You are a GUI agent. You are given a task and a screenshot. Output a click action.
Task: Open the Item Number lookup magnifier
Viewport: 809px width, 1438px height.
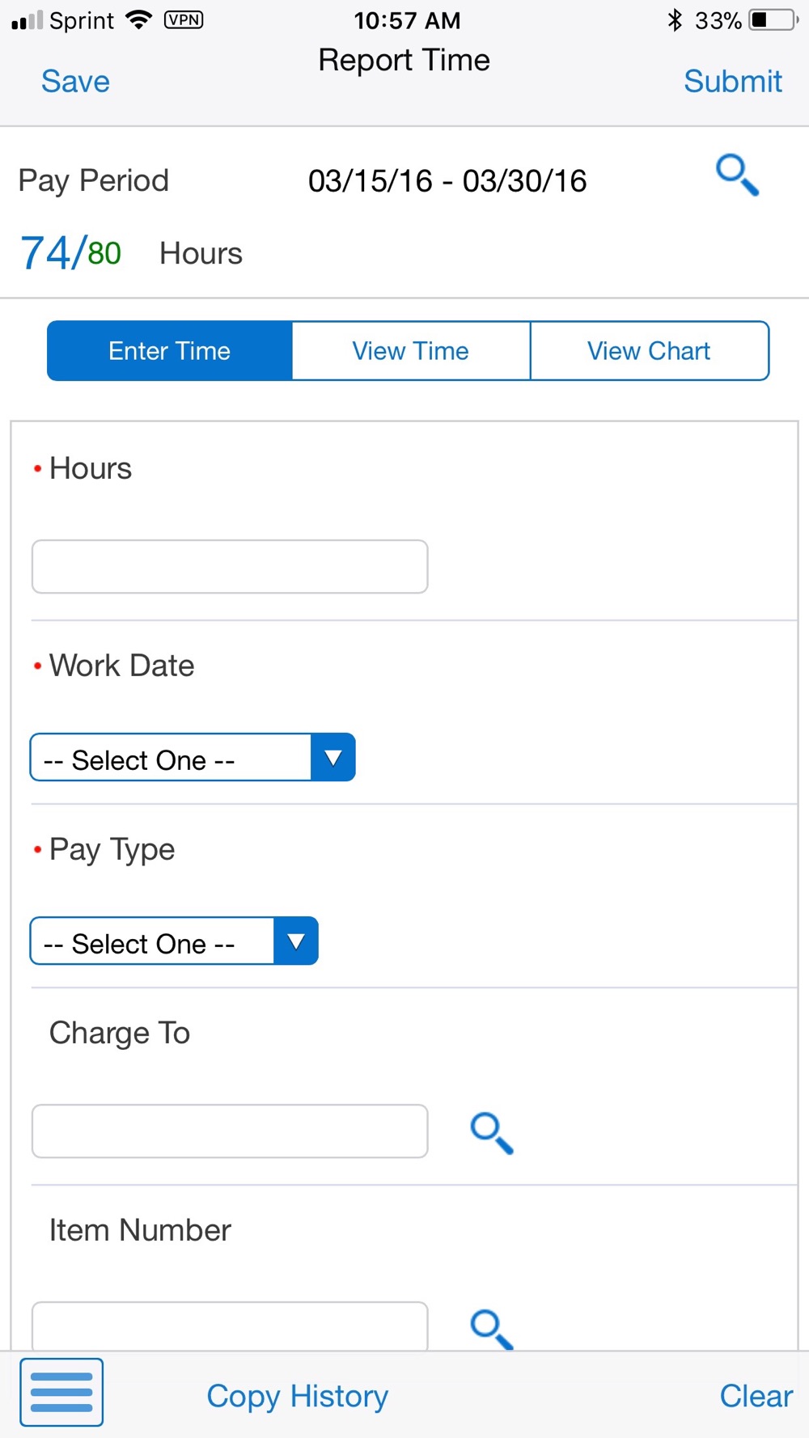tap(492, 1329)
